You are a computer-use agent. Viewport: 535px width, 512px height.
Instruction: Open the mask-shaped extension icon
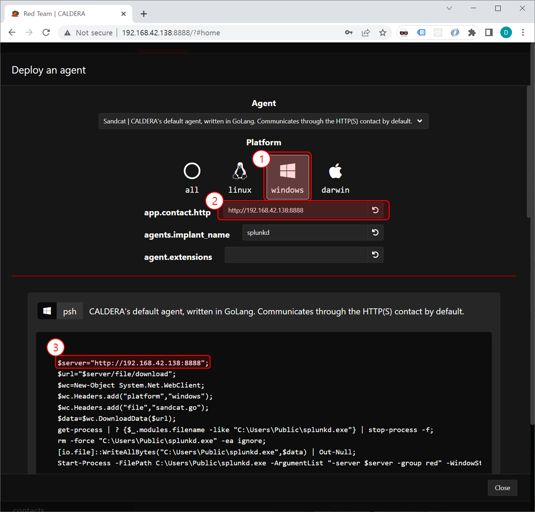point(404,33)
